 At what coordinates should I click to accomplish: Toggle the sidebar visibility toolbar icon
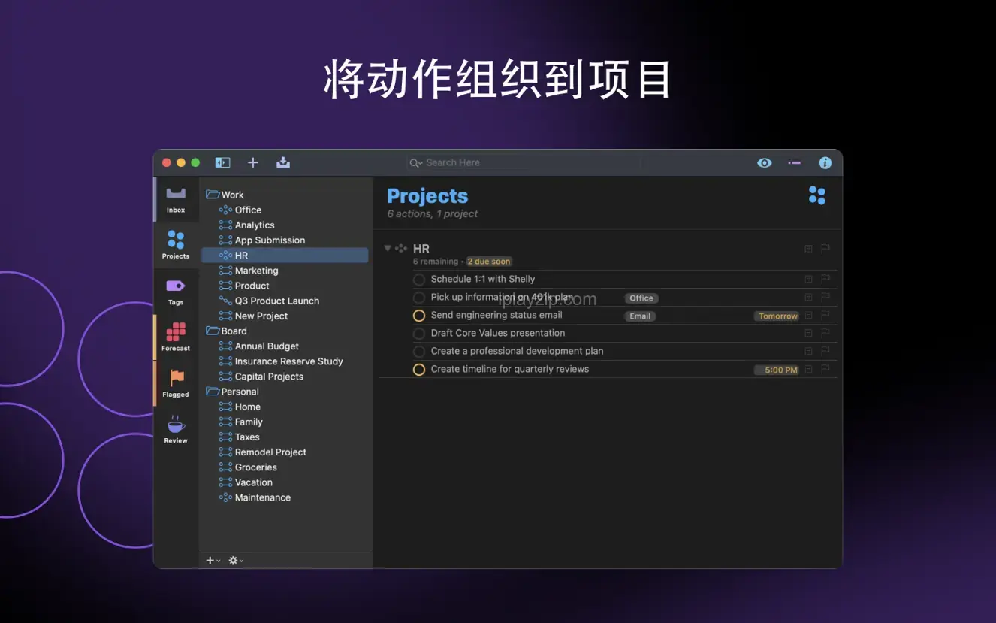point(222,162)
